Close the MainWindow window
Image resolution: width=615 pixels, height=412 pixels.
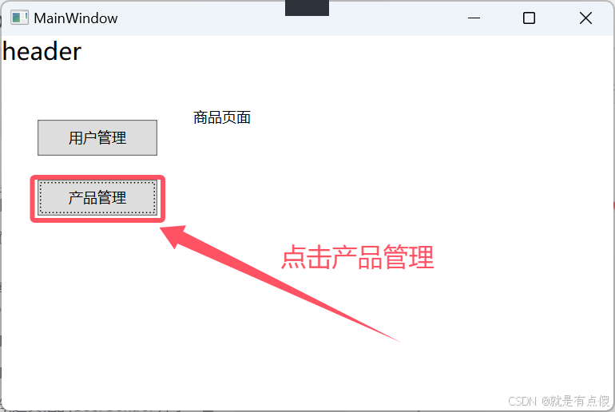(x=585, y=18)
